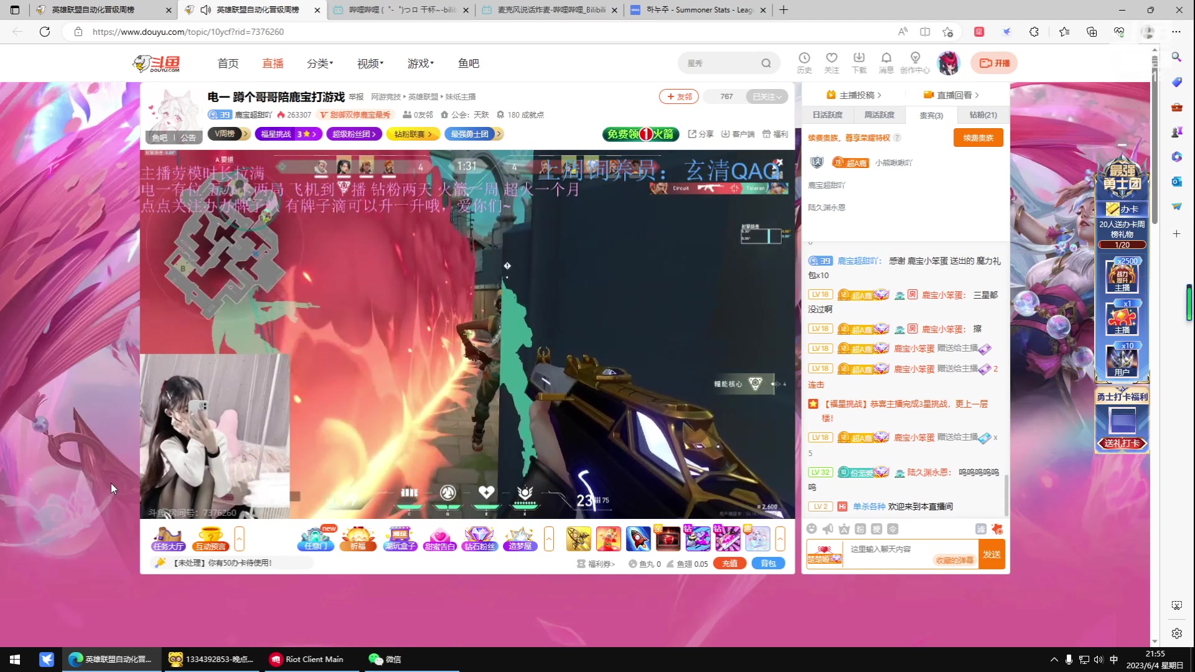Open the 游戏 dropdown menu
The width and height of the screenshot is (1195, 672).
pyautogui.click(x=421, y=63)
